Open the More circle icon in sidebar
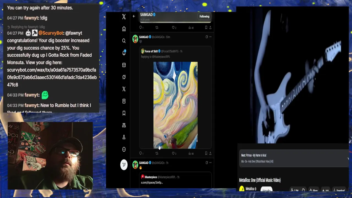352x198 pixels. (x=124, y=149)
